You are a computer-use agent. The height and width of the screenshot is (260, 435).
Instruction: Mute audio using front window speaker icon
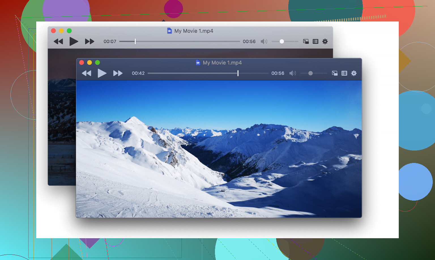(293, 73)
